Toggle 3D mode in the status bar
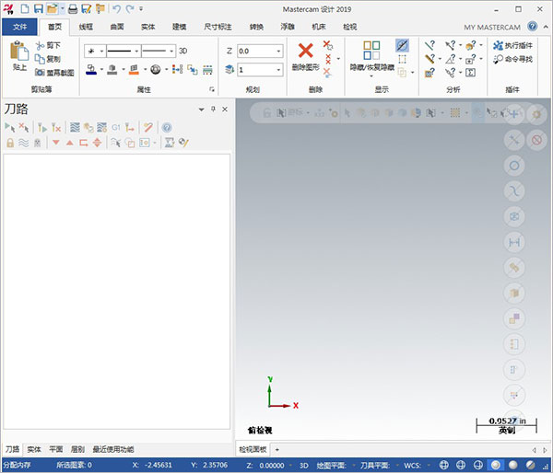Image resolution: width=553 pixels, height=473 pixels. (x=304, y=466)
